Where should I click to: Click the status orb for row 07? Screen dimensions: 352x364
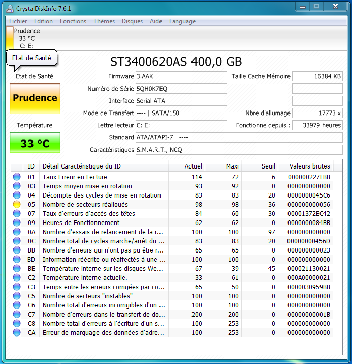coord(17,214)
